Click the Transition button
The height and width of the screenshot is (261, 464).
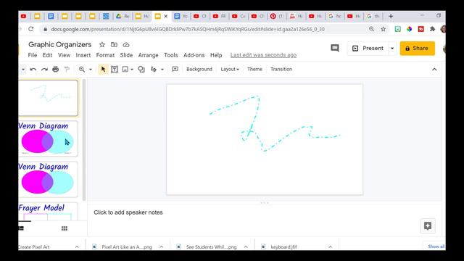click(281, 70)
